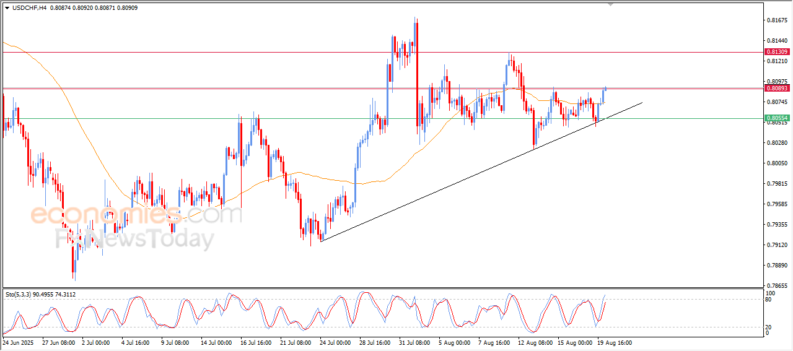Click price axis label 0.81440

pos(777,41)
